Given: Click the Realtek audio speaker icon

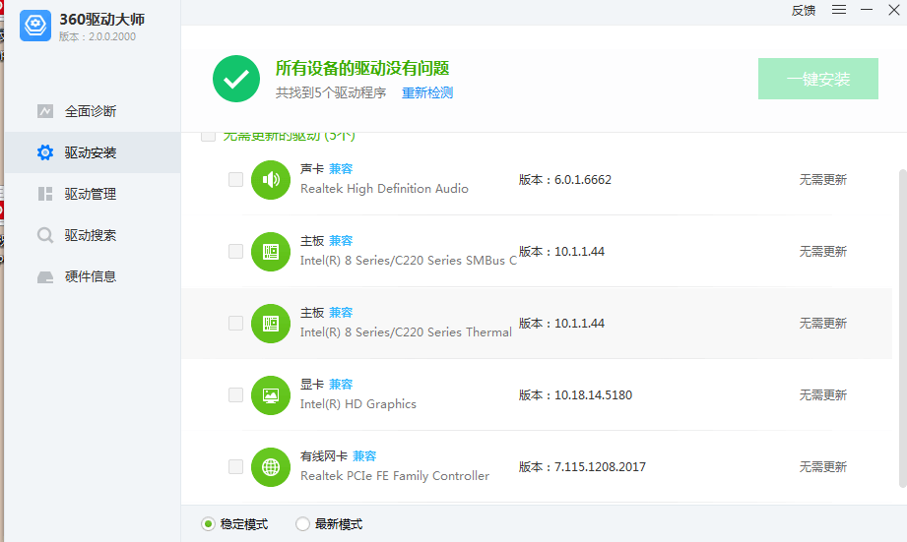Looking at the screenshot, I should [x=271, y=180].
